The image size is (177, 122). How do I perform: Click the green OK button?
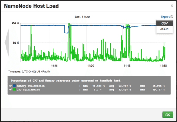[x=168, y=115]
